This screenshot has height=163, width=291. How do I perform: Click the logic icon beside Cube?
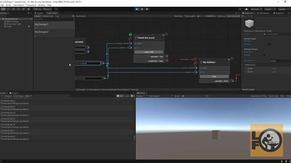click(29, 26)
